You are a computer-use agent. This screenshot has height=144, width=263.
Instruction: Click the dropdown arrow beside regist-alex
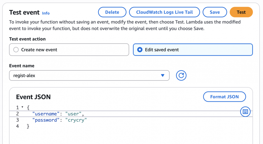[x=162, y=75]
